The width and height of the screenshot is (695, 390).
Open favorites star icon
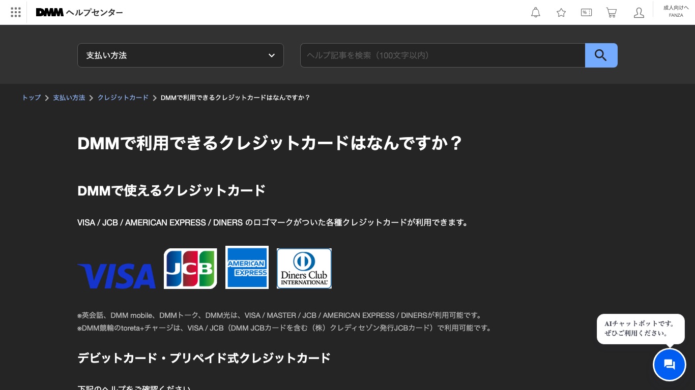click(561, 13)
